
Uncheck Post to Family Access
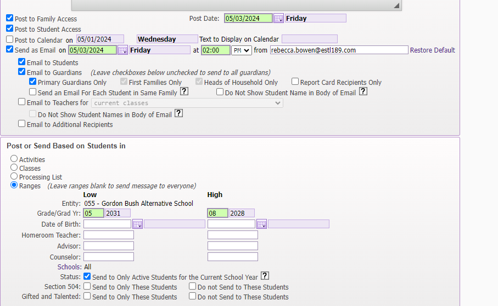(x=10, y=18)
